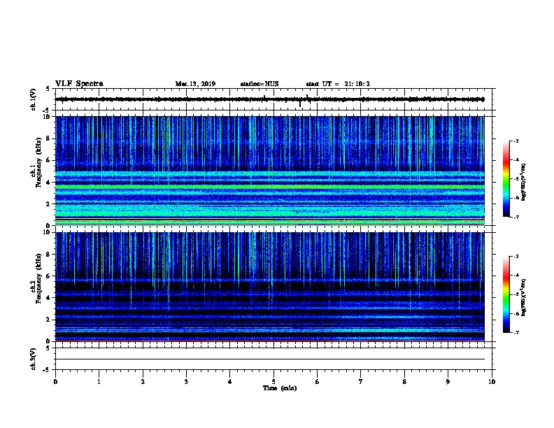
Task: Click the "0" tick on the time axis
Action: (55, 382)
